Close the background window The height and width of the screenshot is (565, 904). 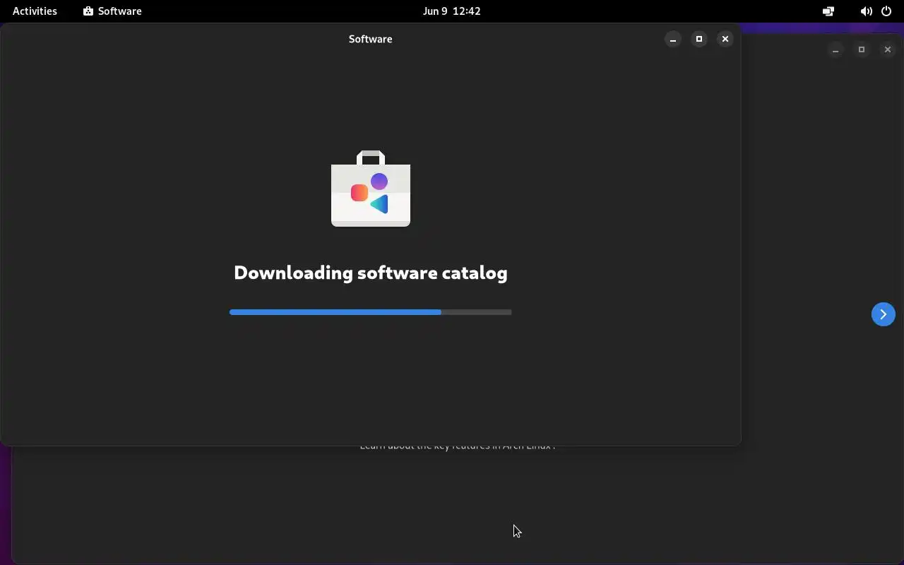point(888,49)
